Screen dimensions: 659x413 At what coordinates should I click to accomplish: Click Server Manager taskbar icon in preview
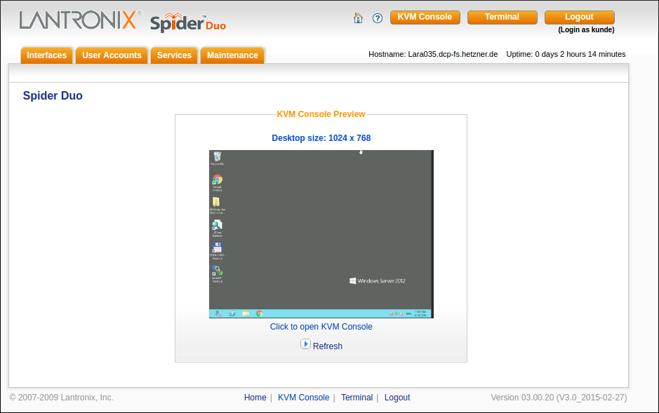[219, 313]
